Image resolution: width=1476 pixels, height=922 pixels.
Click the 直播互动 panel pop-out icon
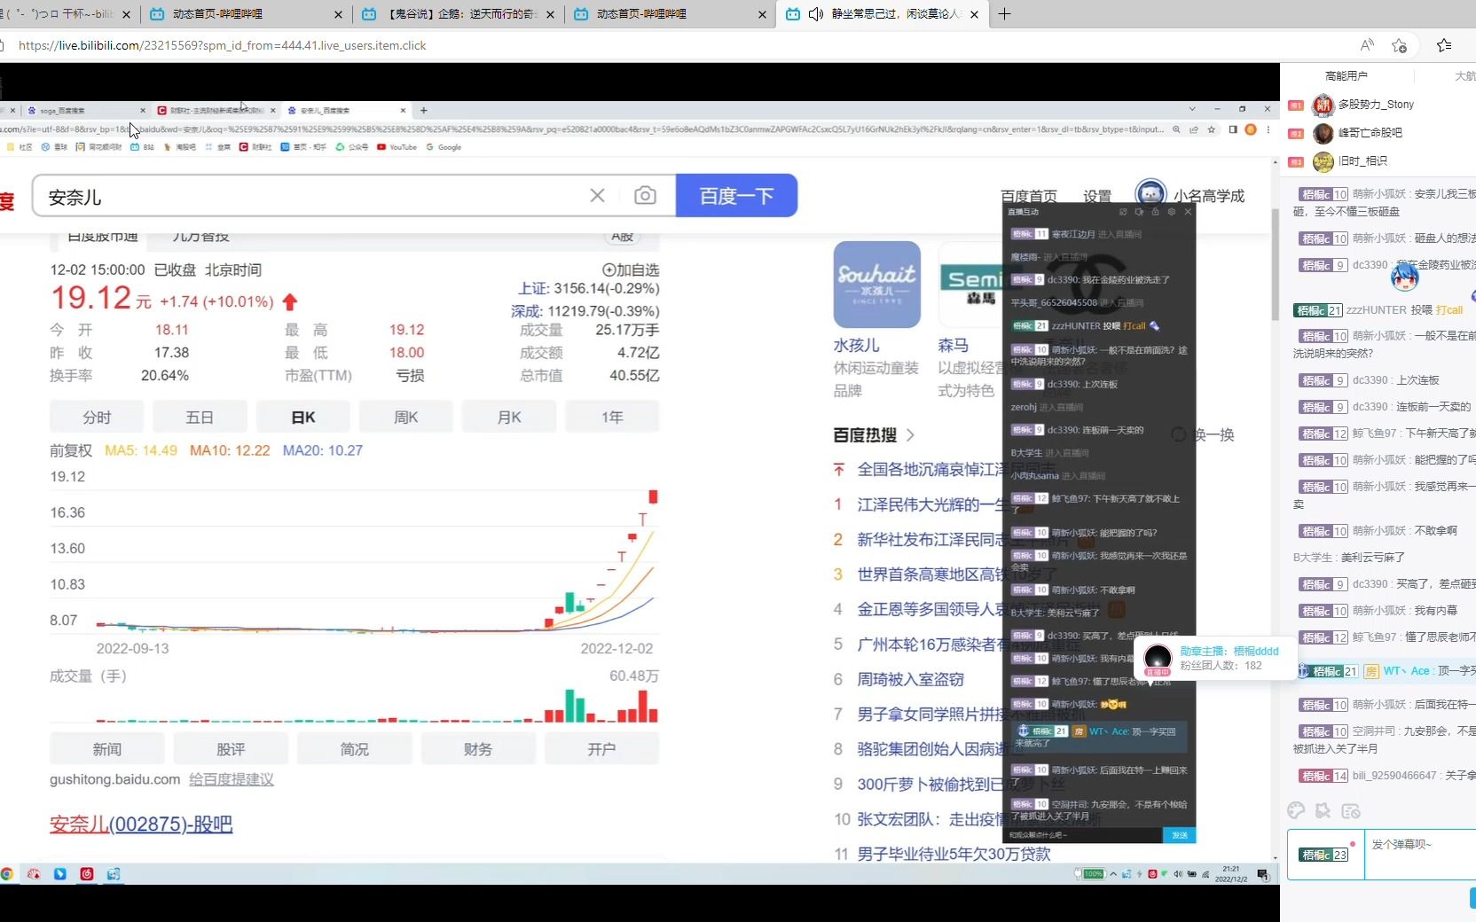pos(1123,212)
